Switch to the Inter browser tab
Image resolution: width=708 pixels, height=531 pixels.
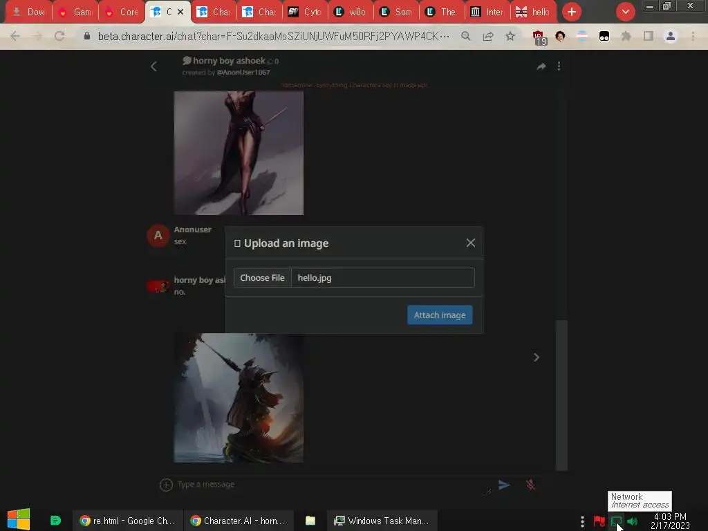click(x=488, y=12)
